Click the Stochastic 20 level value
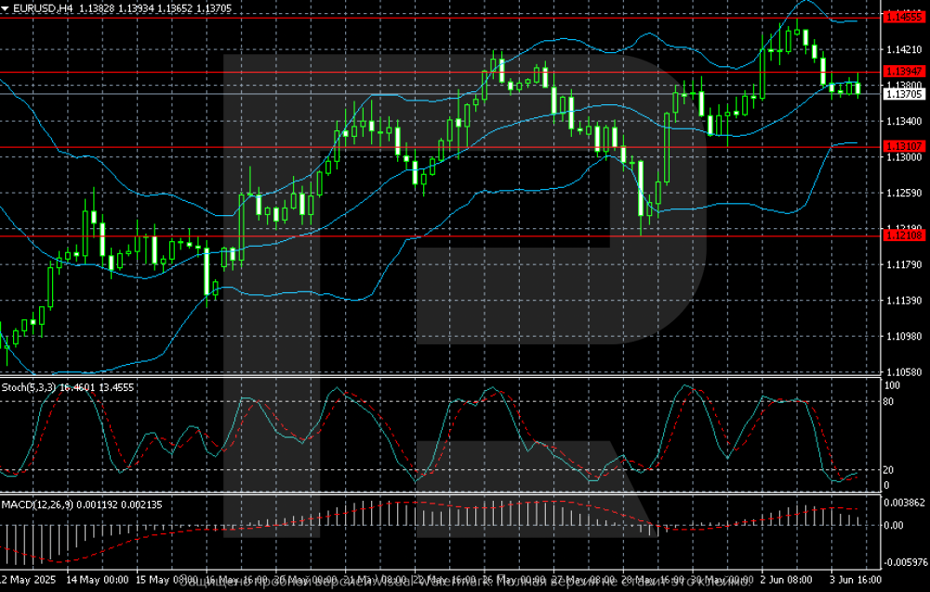 [888, 470]
